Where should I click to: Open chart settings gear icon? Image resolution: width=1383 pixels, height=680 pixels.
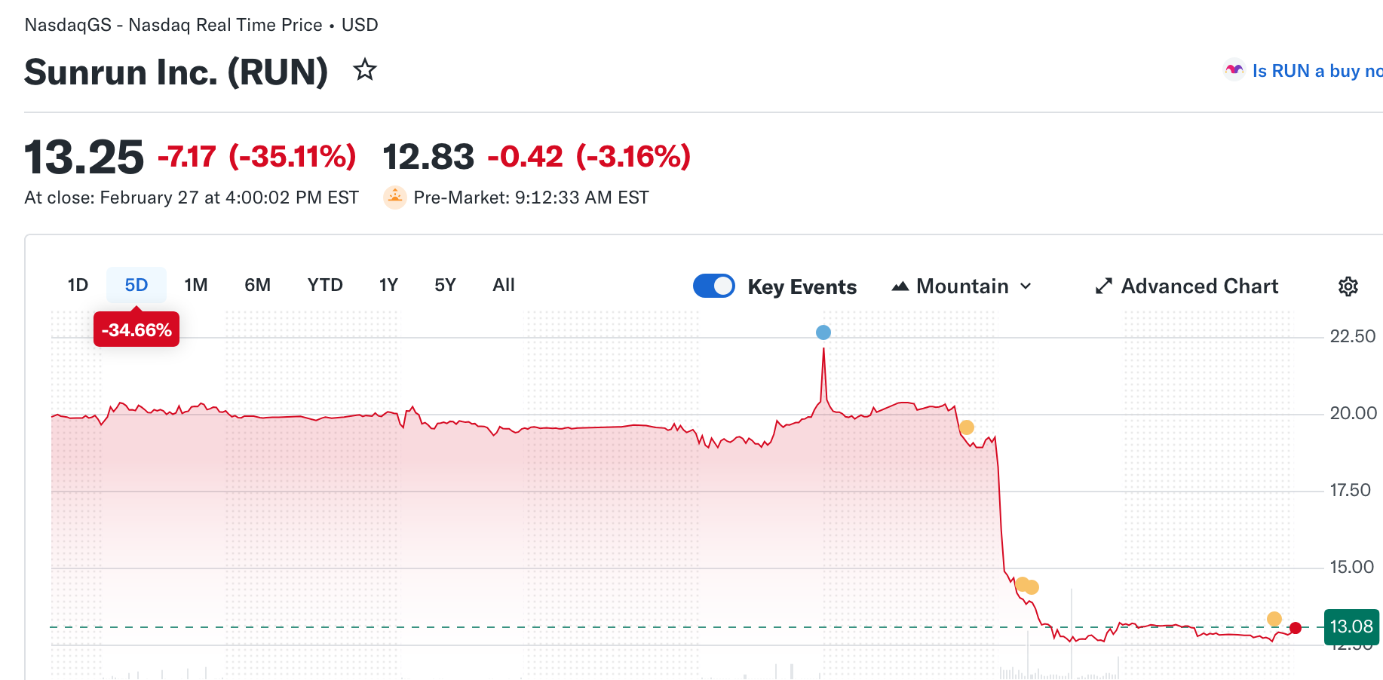click(1348, 286)
